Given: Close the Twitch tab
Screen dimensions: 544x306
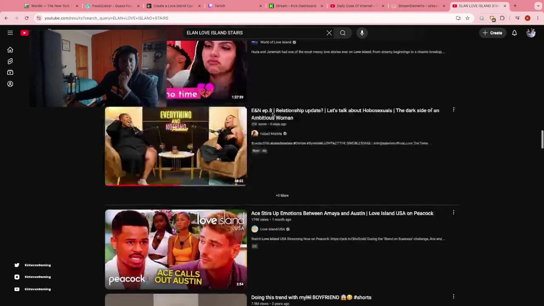Looking at the screenshot, I should coord(261,6).
